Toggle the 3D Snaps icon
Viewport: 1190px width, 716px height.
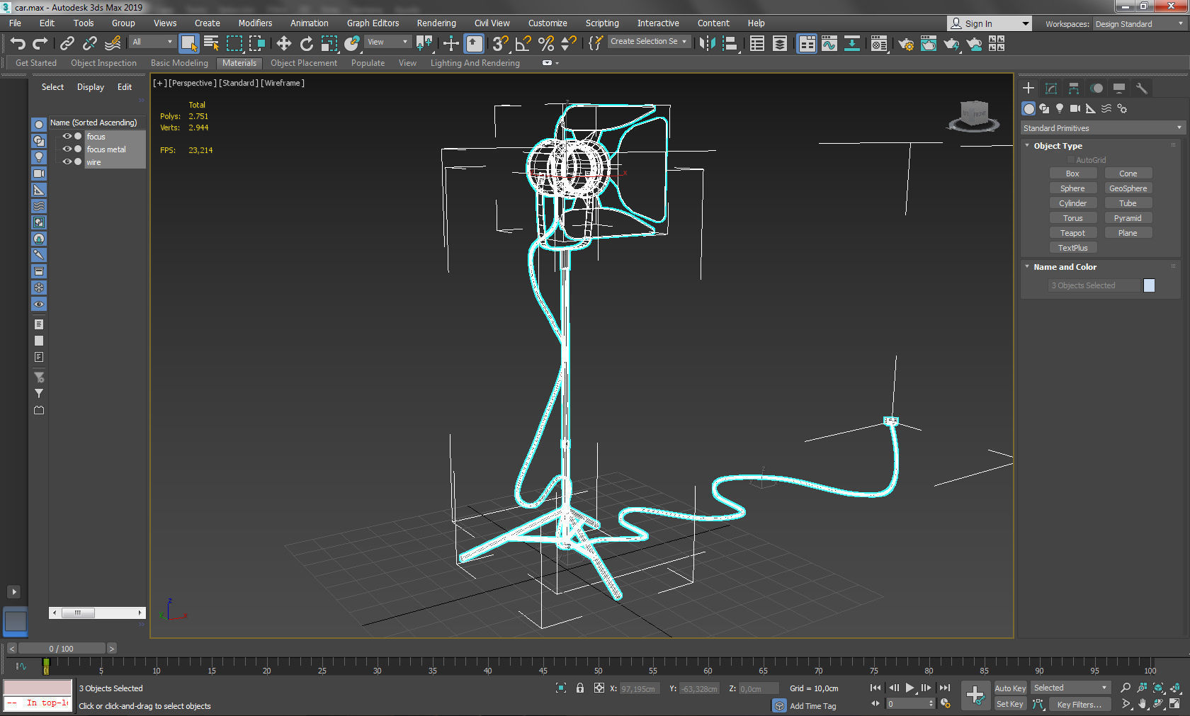[x=500, y=44]
